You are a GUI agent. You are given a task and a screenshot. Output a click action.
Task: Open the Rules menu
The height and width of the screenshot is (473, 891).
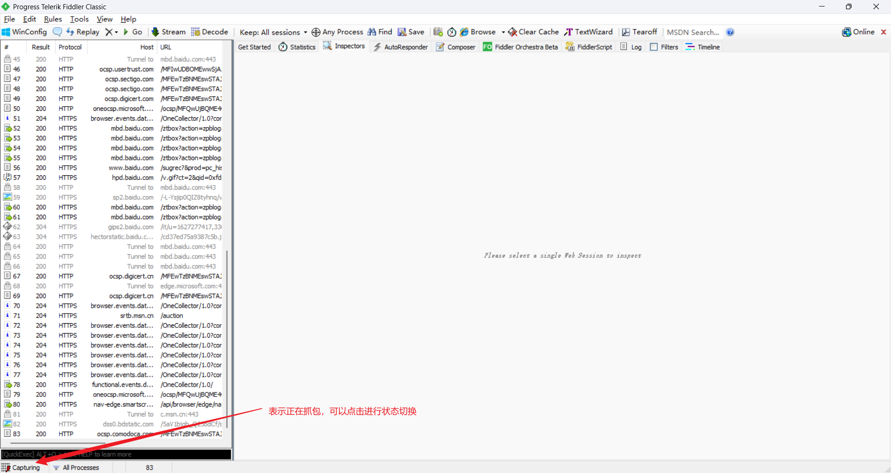pos(53,19)
